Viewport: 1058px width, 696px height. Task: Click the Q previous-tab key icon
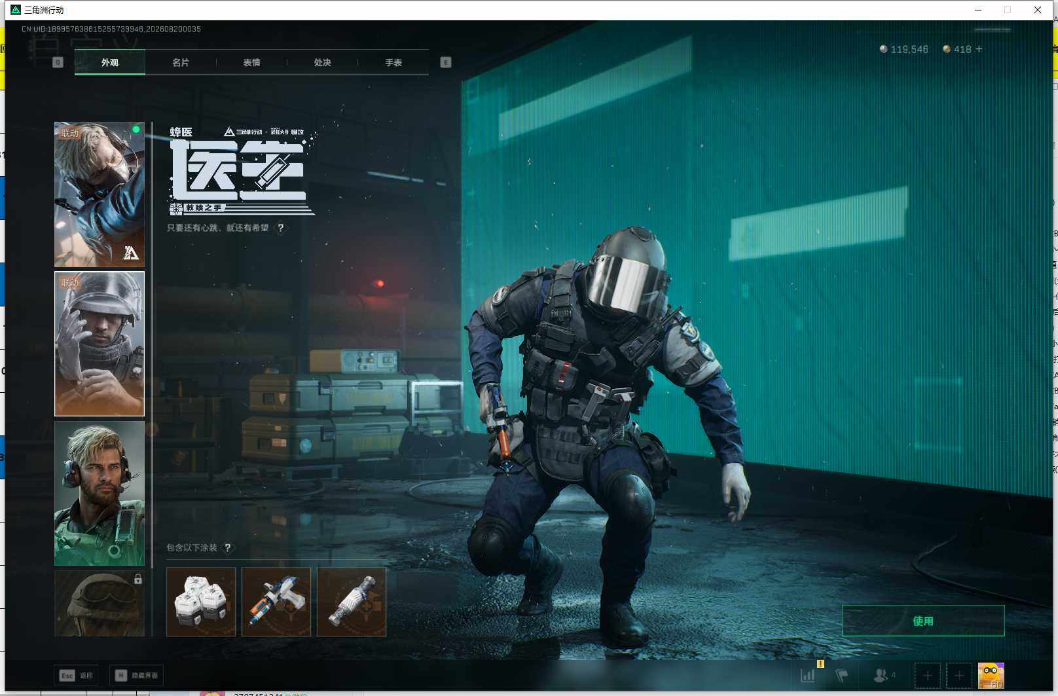(x=58, y=62)
